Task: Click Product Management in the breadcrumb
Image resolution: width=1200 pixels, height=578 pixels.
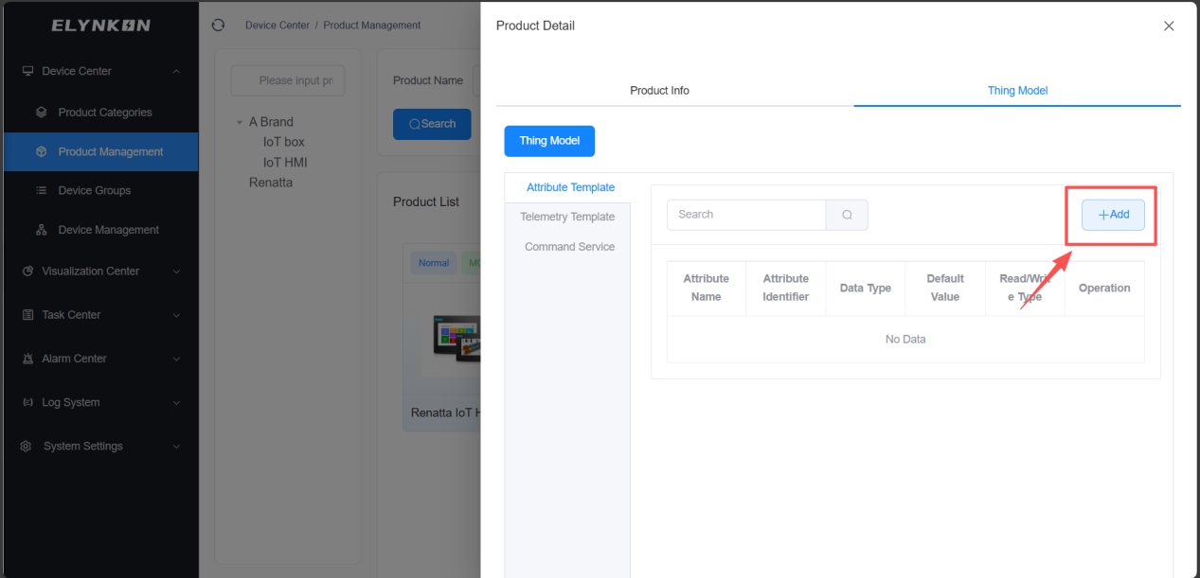Action: [x=372, y=26]
